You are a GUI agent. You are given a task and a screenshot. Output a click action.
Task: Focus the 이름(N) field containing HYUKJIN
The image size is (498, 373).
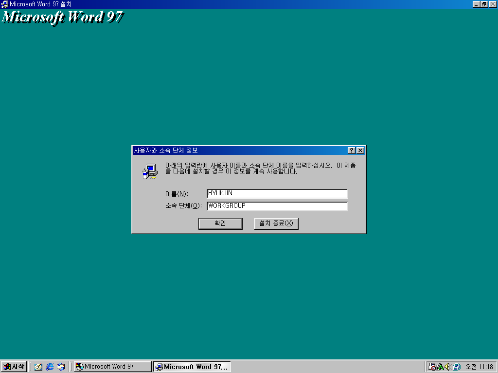(277, 193)
